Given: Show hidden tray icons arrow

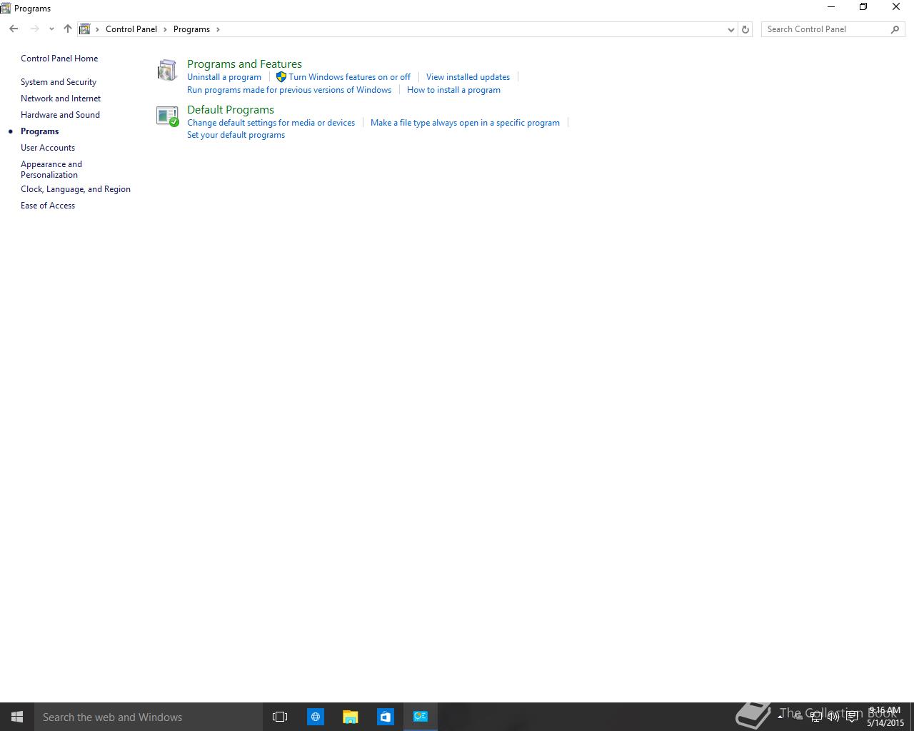Looking at the screenshot, I should 780,717.
